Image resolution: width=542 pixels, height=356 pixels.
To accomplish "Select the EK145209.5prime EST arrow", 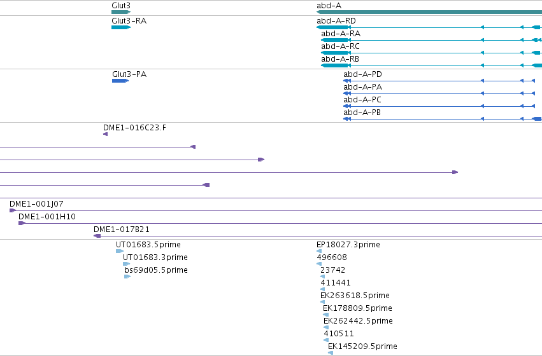I will 331,353.
